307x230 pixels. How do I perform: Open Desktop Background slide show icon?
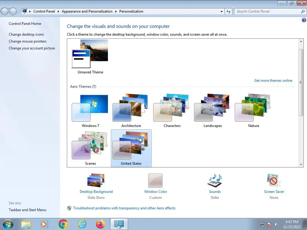[x=96, y=180]
